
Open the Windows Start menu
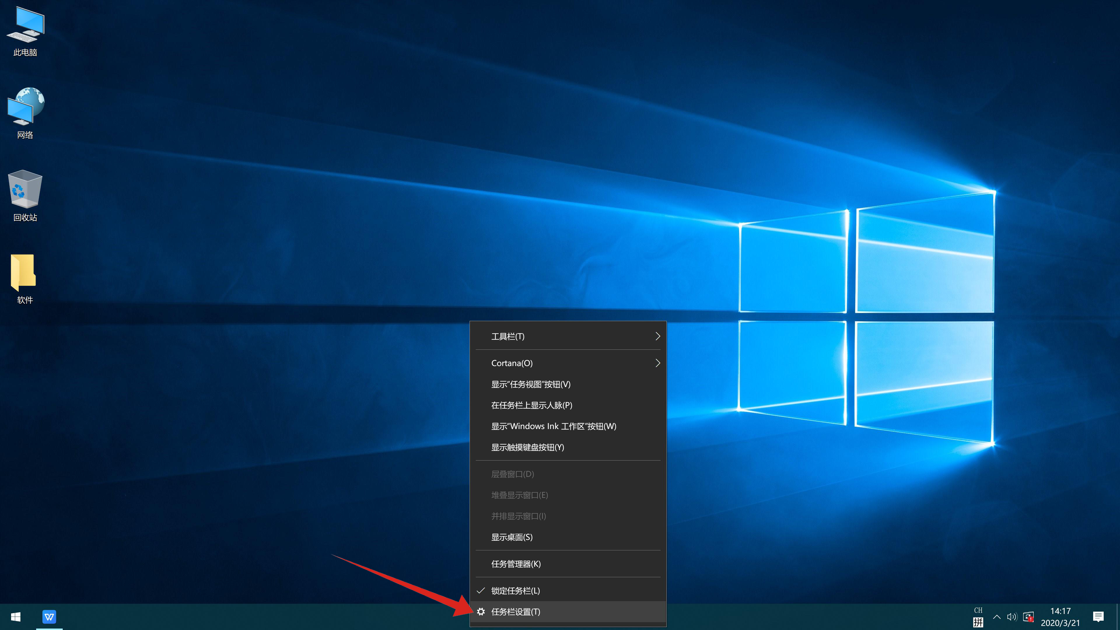(16, 617)
